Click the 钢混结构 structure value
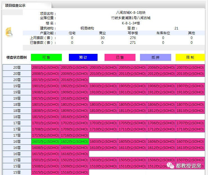Viewport: 208px width, 175px height. (87, 28)
